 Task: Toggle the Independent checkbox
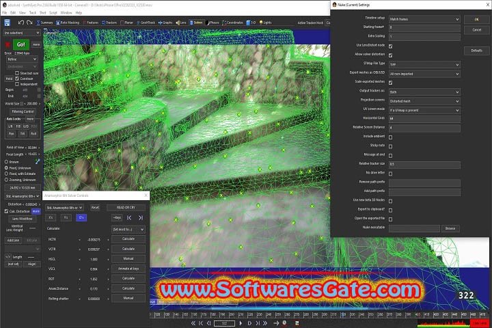(x=17, y=84)
